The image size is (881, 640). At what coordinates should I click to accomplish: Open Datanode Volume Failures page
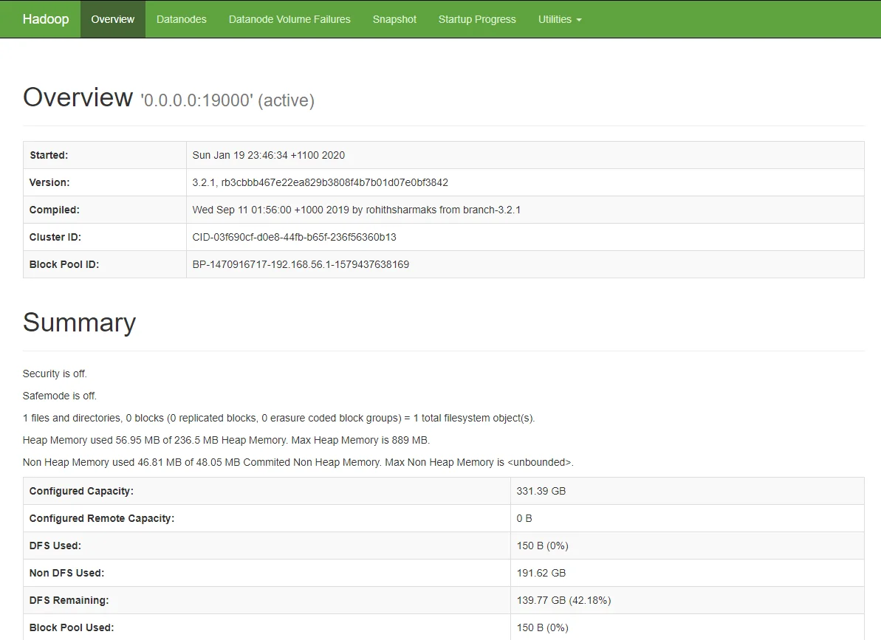[x=289, y=19]
